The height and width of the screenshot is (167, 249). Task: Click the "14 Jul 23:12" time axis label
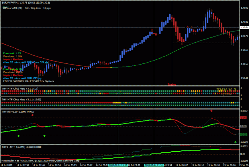[x=86, y=165]
